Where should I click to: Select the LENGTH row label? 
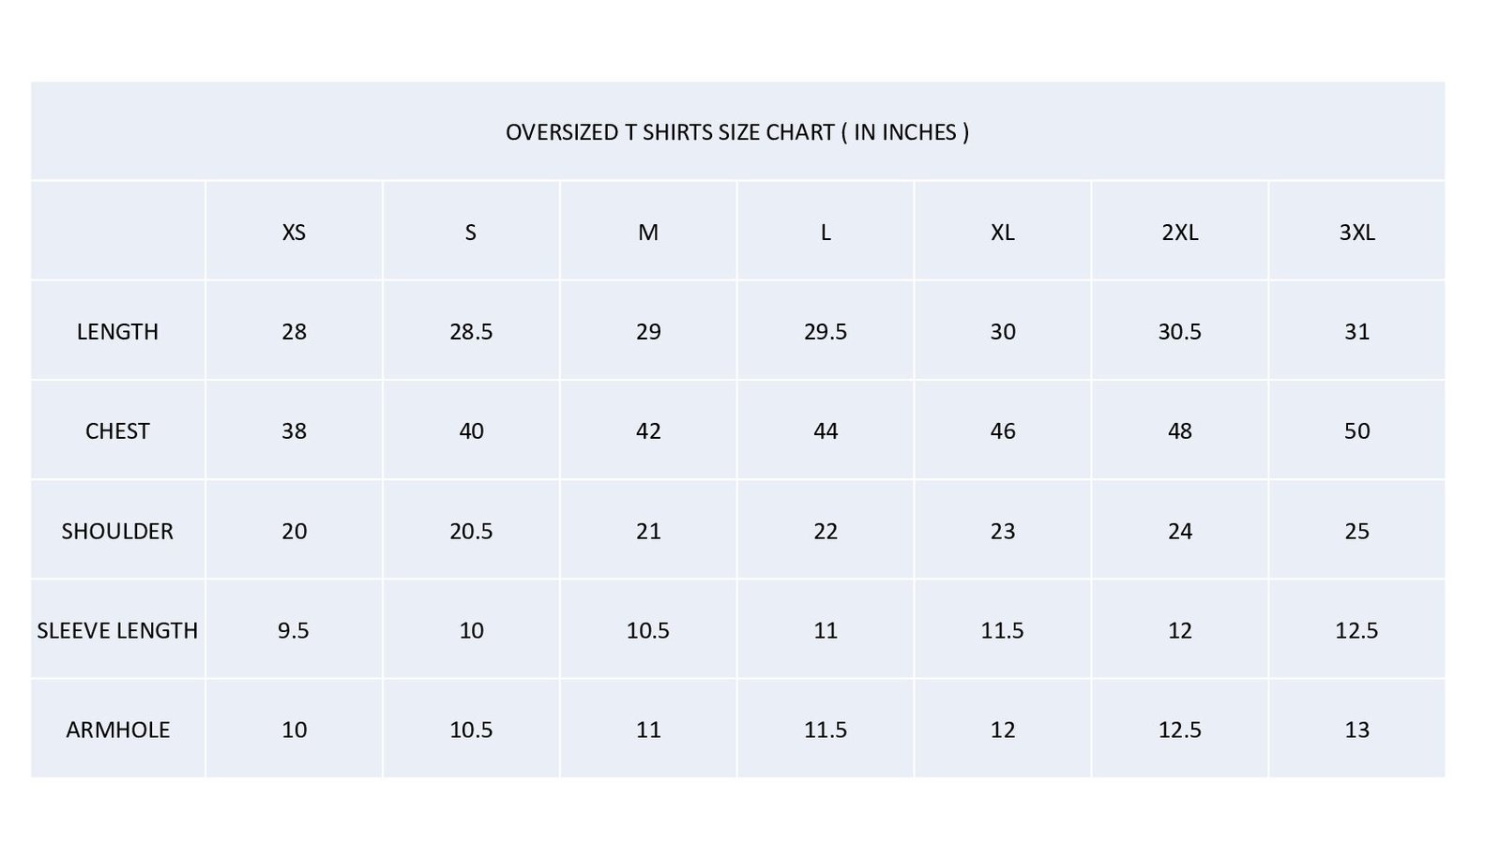(117, 332)
